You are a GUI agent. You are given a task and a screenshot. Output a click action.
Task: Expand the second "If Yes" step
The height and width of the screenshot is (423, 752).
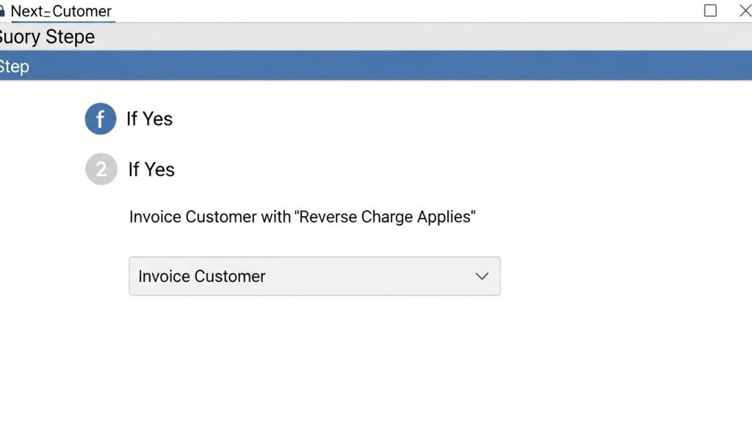click(x=151, y=170)
